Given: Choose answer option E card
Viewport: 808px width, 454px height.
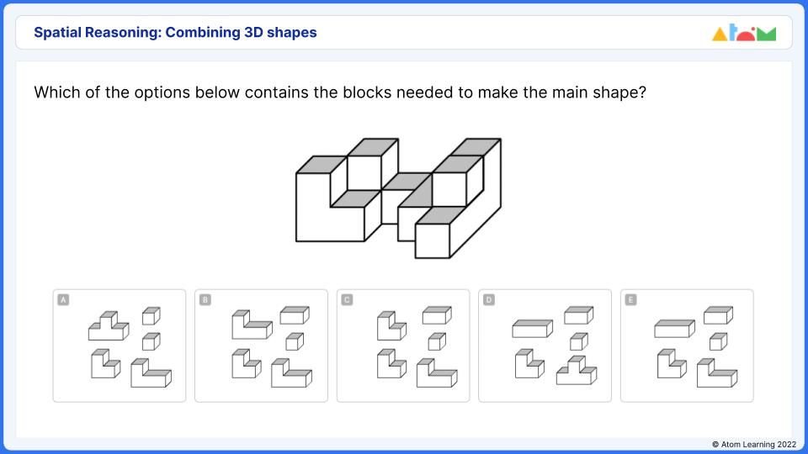Looking at the screenshot, I should click(687, 346).
